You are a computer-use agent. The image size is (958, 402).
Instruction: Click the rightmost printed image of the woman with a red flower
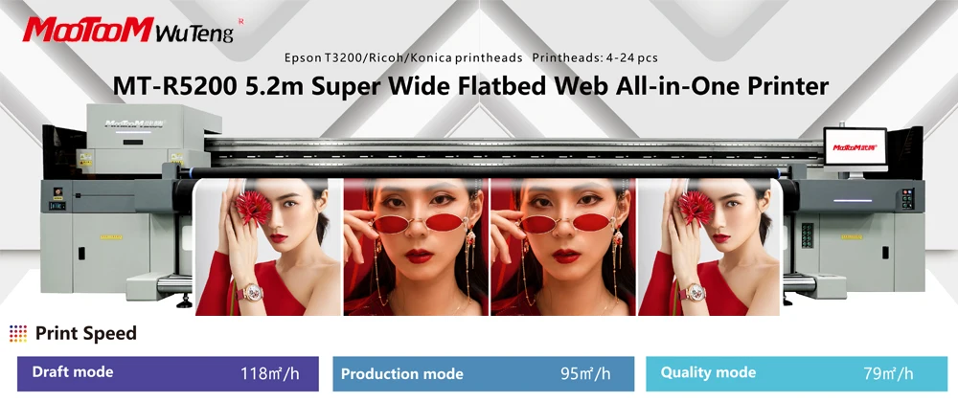(x=710, y=246)
